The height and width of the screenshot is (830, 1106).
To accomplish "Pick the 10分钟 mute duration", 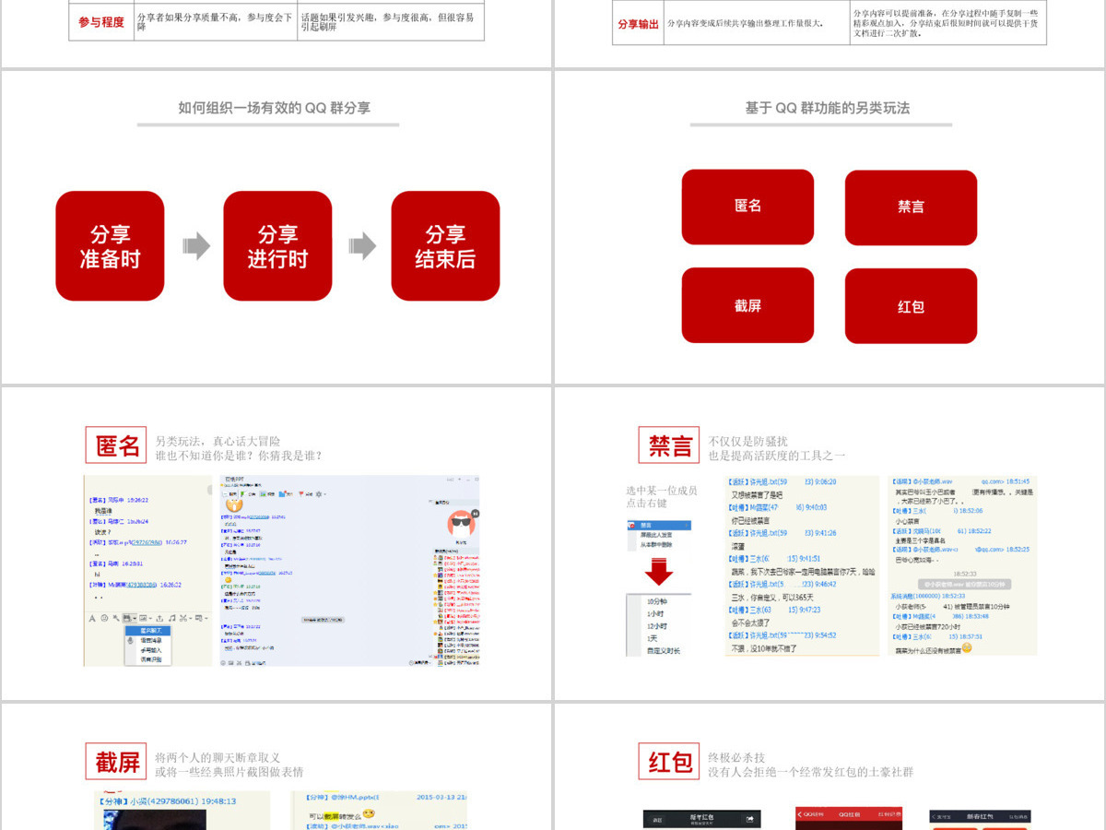I will [657, 601].
